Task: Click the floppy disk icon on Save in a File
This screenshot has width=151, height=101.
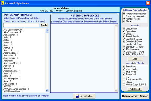Action: [x=77, y=96]
